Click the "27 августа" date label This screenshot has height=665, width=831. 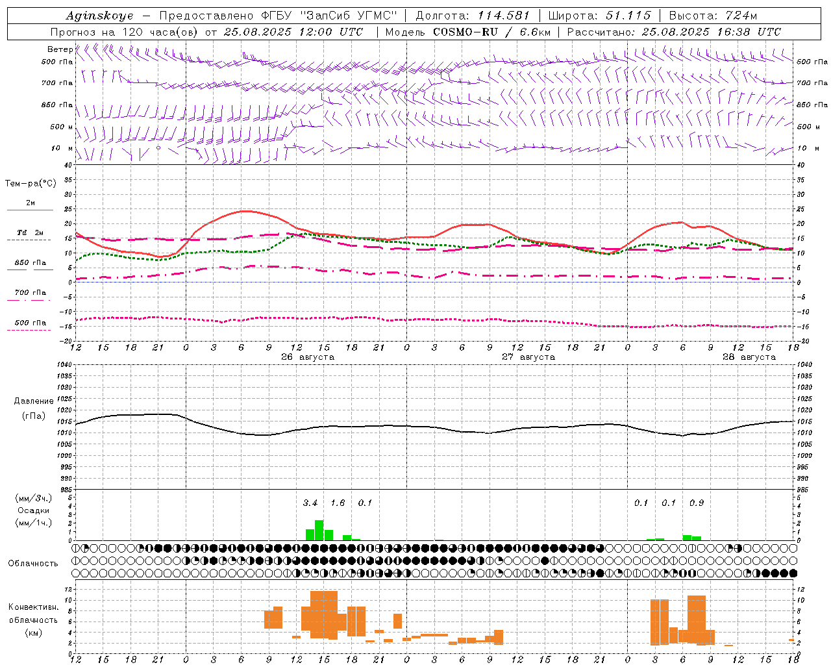[528, 357]
